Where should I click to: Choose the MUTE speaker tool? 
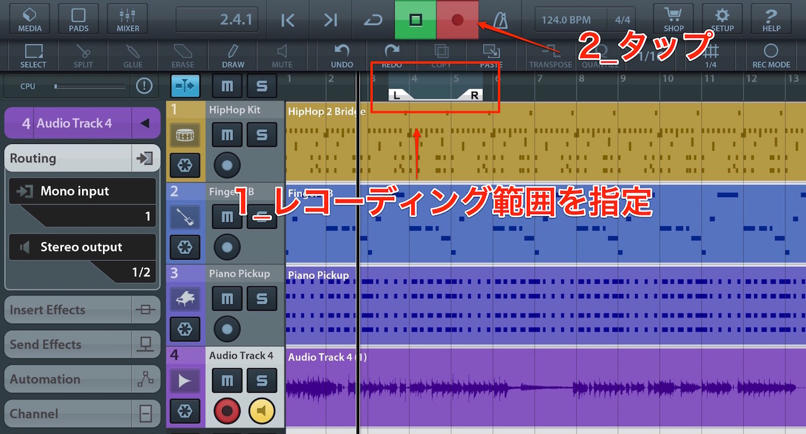[282, 56]
